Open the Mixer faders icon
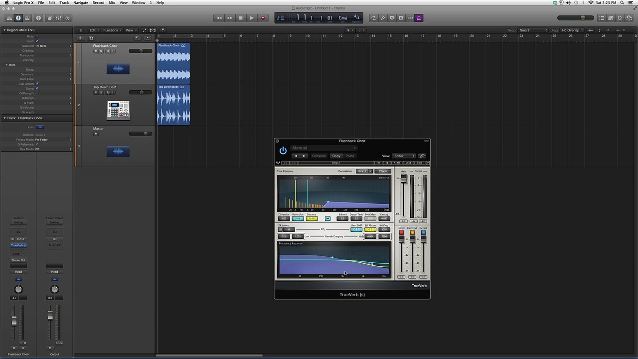This screenshot has width=638, height=359. 58,18
